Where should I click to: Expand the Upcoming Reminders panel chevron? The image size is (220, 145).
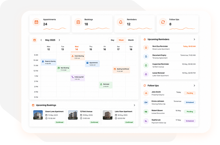pyautogui.click(x=194, y=39)
